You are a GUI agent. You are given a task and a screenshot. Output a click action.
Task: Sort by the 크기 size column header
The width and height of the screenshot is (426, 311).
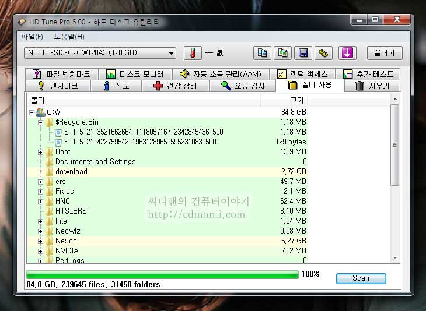click(x=284, y=101)
